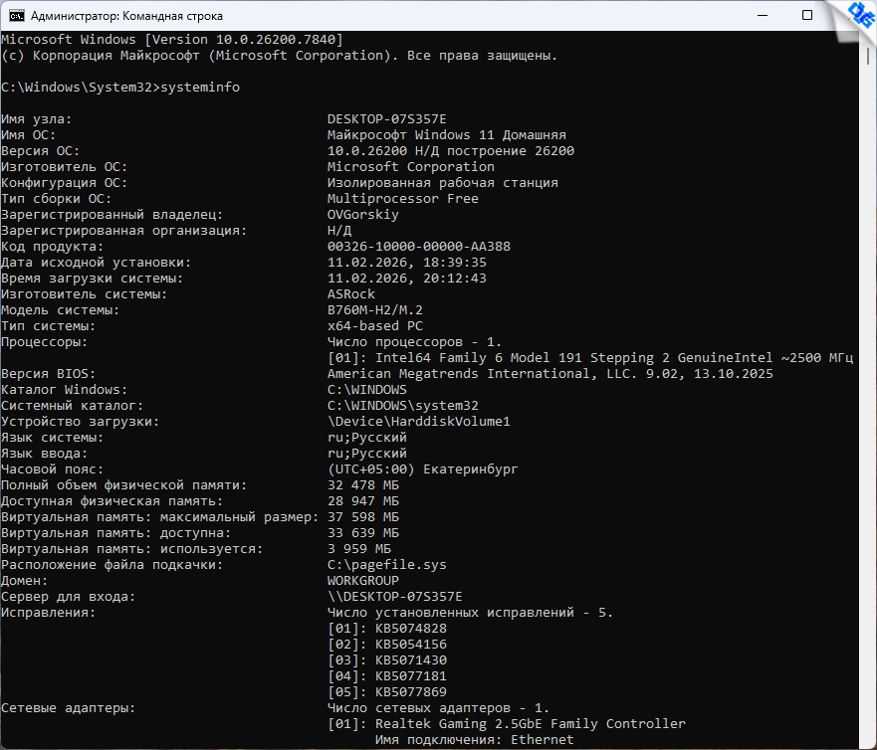This screenshot has height=750, width=877.
Task: Click hotfix entry 'KB5077869'
Action: (411, 692)
